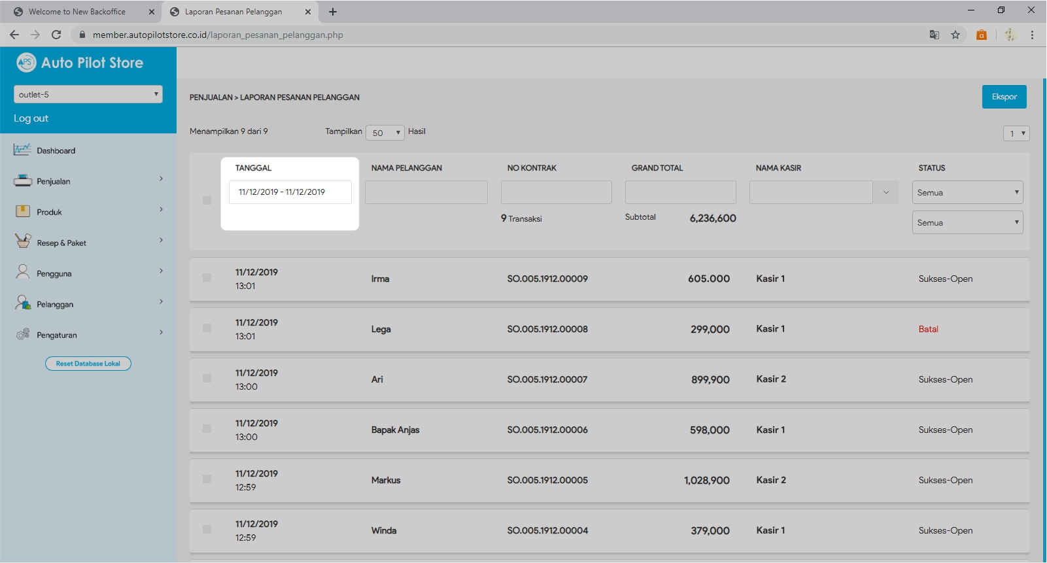Switch to Welcome to New Backoffice tab
Viewport: 1047px width, 563px height.
[77, 12]
